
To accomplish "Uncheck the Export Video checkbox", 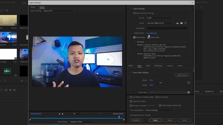I will (134, 37).
